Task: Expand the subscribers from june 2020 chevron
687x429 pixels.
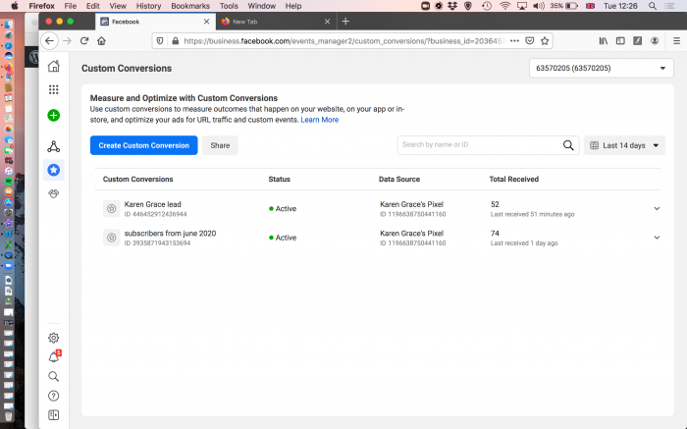Action: pyautogui.click(x=657, y=238)
